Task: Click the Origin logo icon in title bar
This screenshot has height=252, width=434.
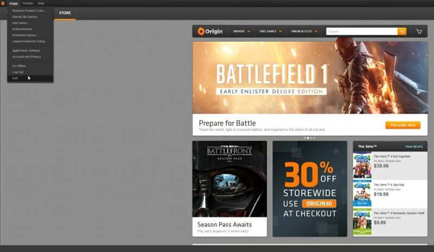Action: [3, 3]
